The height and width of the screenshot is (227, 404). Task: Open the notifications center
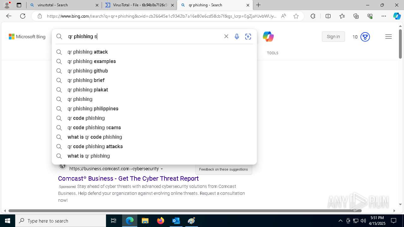394,221
